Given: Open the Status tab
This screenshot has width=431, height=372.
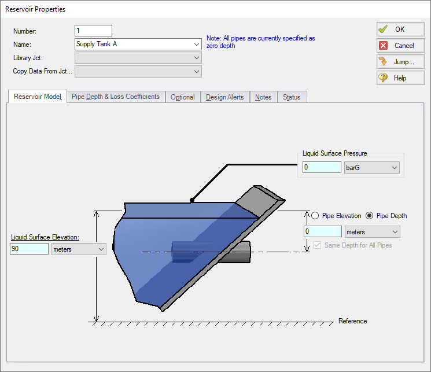Looking at the screenshot, I should pos(292,97).
